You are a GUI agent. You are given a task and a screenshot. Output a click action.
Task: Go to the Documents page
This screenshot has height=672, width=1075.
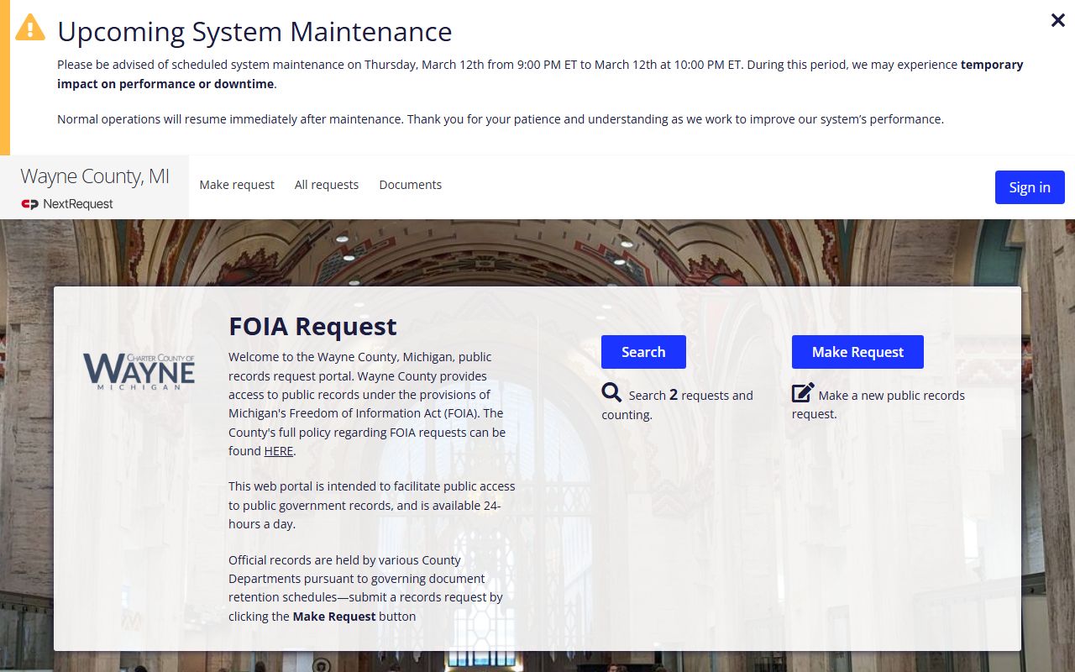pyautogui.click(x=411, y=185)
